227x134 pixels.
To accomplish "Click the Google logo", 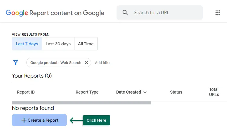I will point(17,13).
